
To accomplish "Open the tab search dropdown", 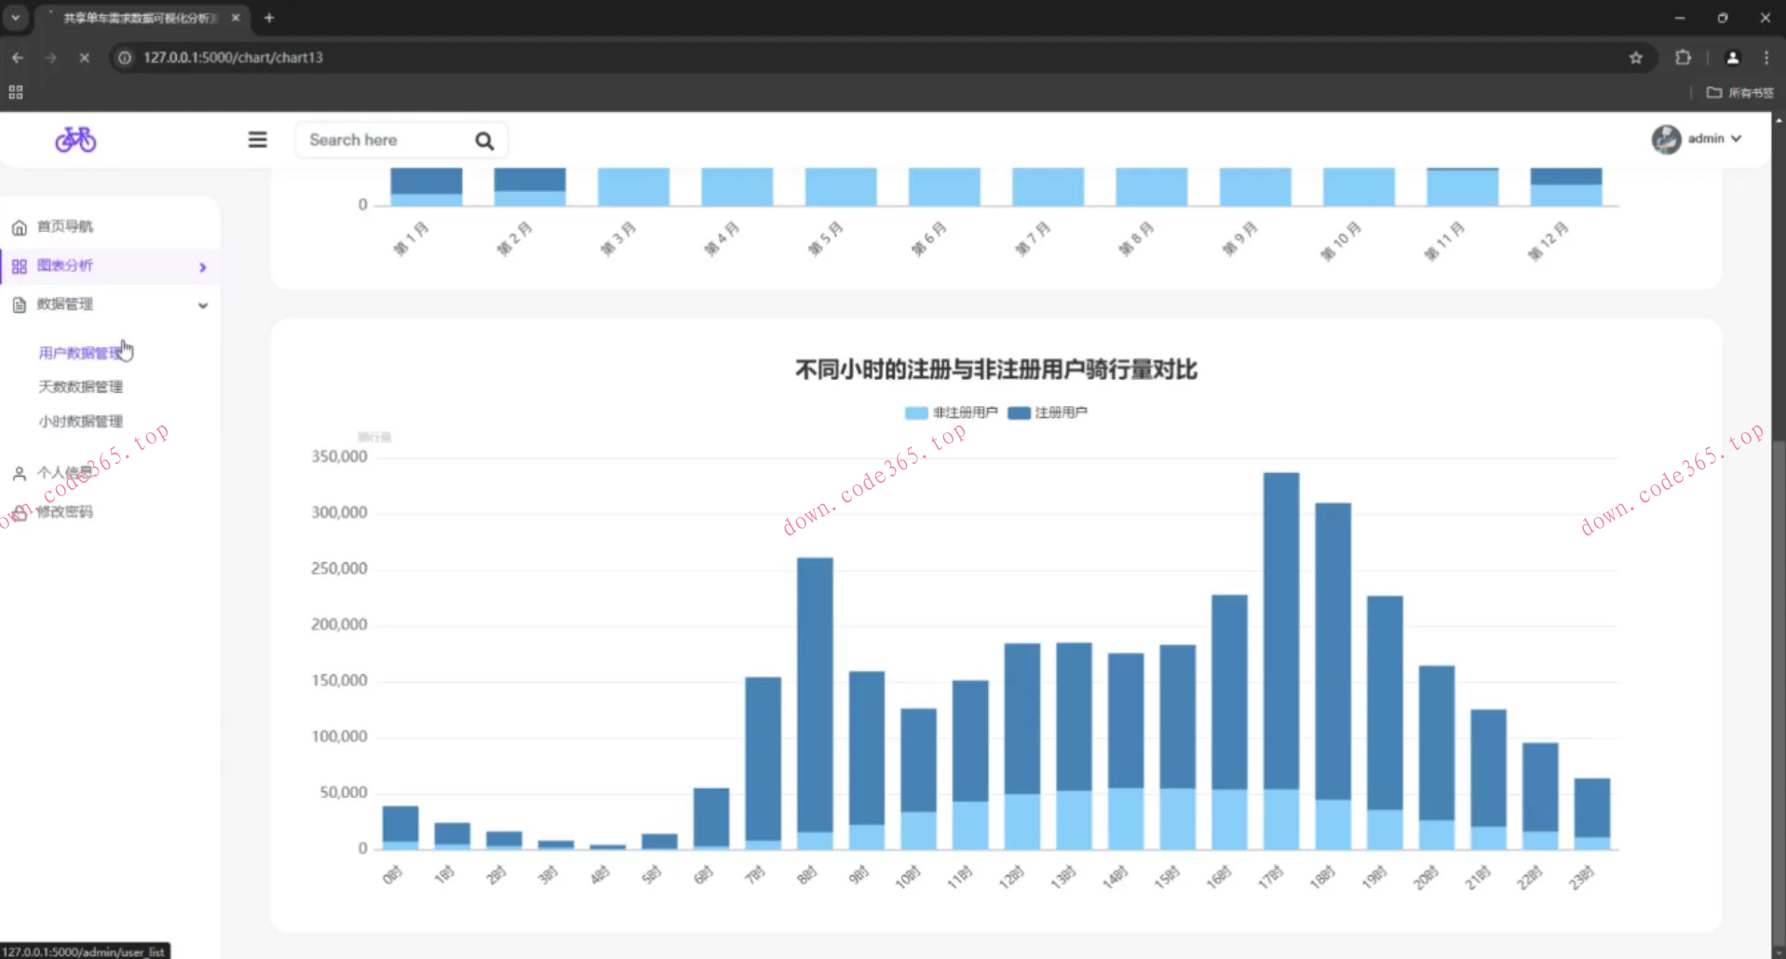I will (16, 18).
